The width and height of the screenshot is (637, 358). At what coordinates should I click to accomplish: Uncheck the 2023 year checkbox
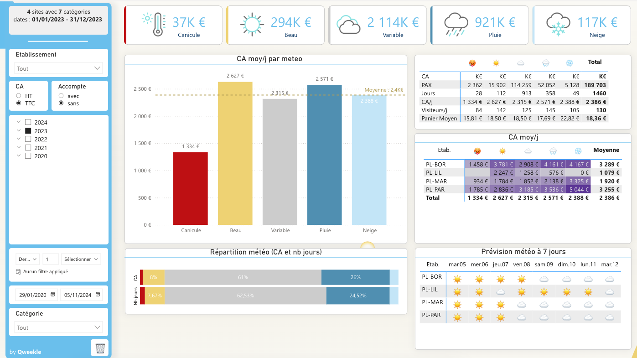point(28,131)
